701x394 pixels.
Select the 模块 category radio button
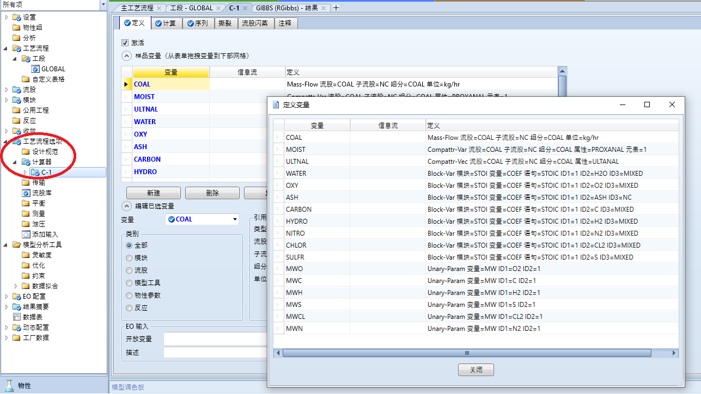pyautogui.click(x=129, y=258)
